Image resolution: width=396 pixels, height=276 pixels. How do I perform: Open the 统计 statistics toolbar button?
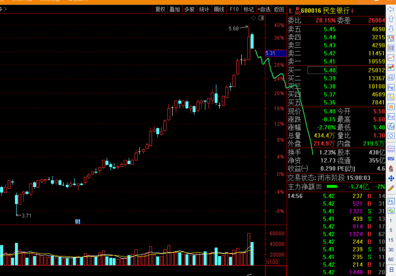[x=204, y=9]
